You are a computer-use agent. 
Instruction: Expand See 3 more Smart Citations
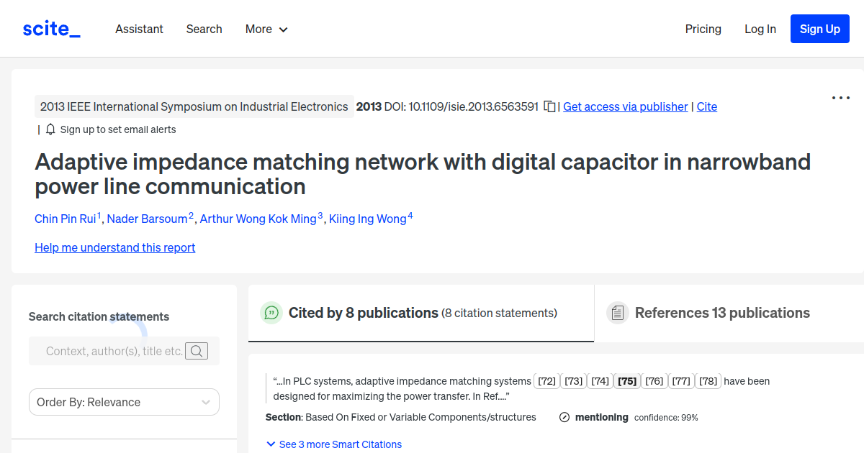click(x=334, y=444)
